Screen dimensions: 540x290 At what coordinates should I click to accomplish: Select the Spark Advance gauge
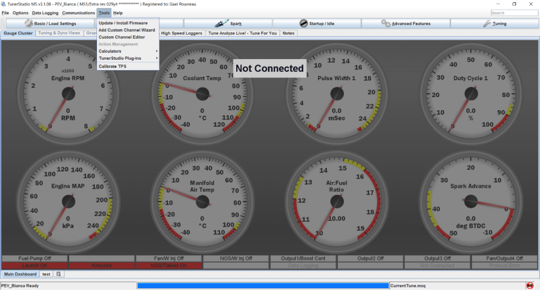(471, 202)
